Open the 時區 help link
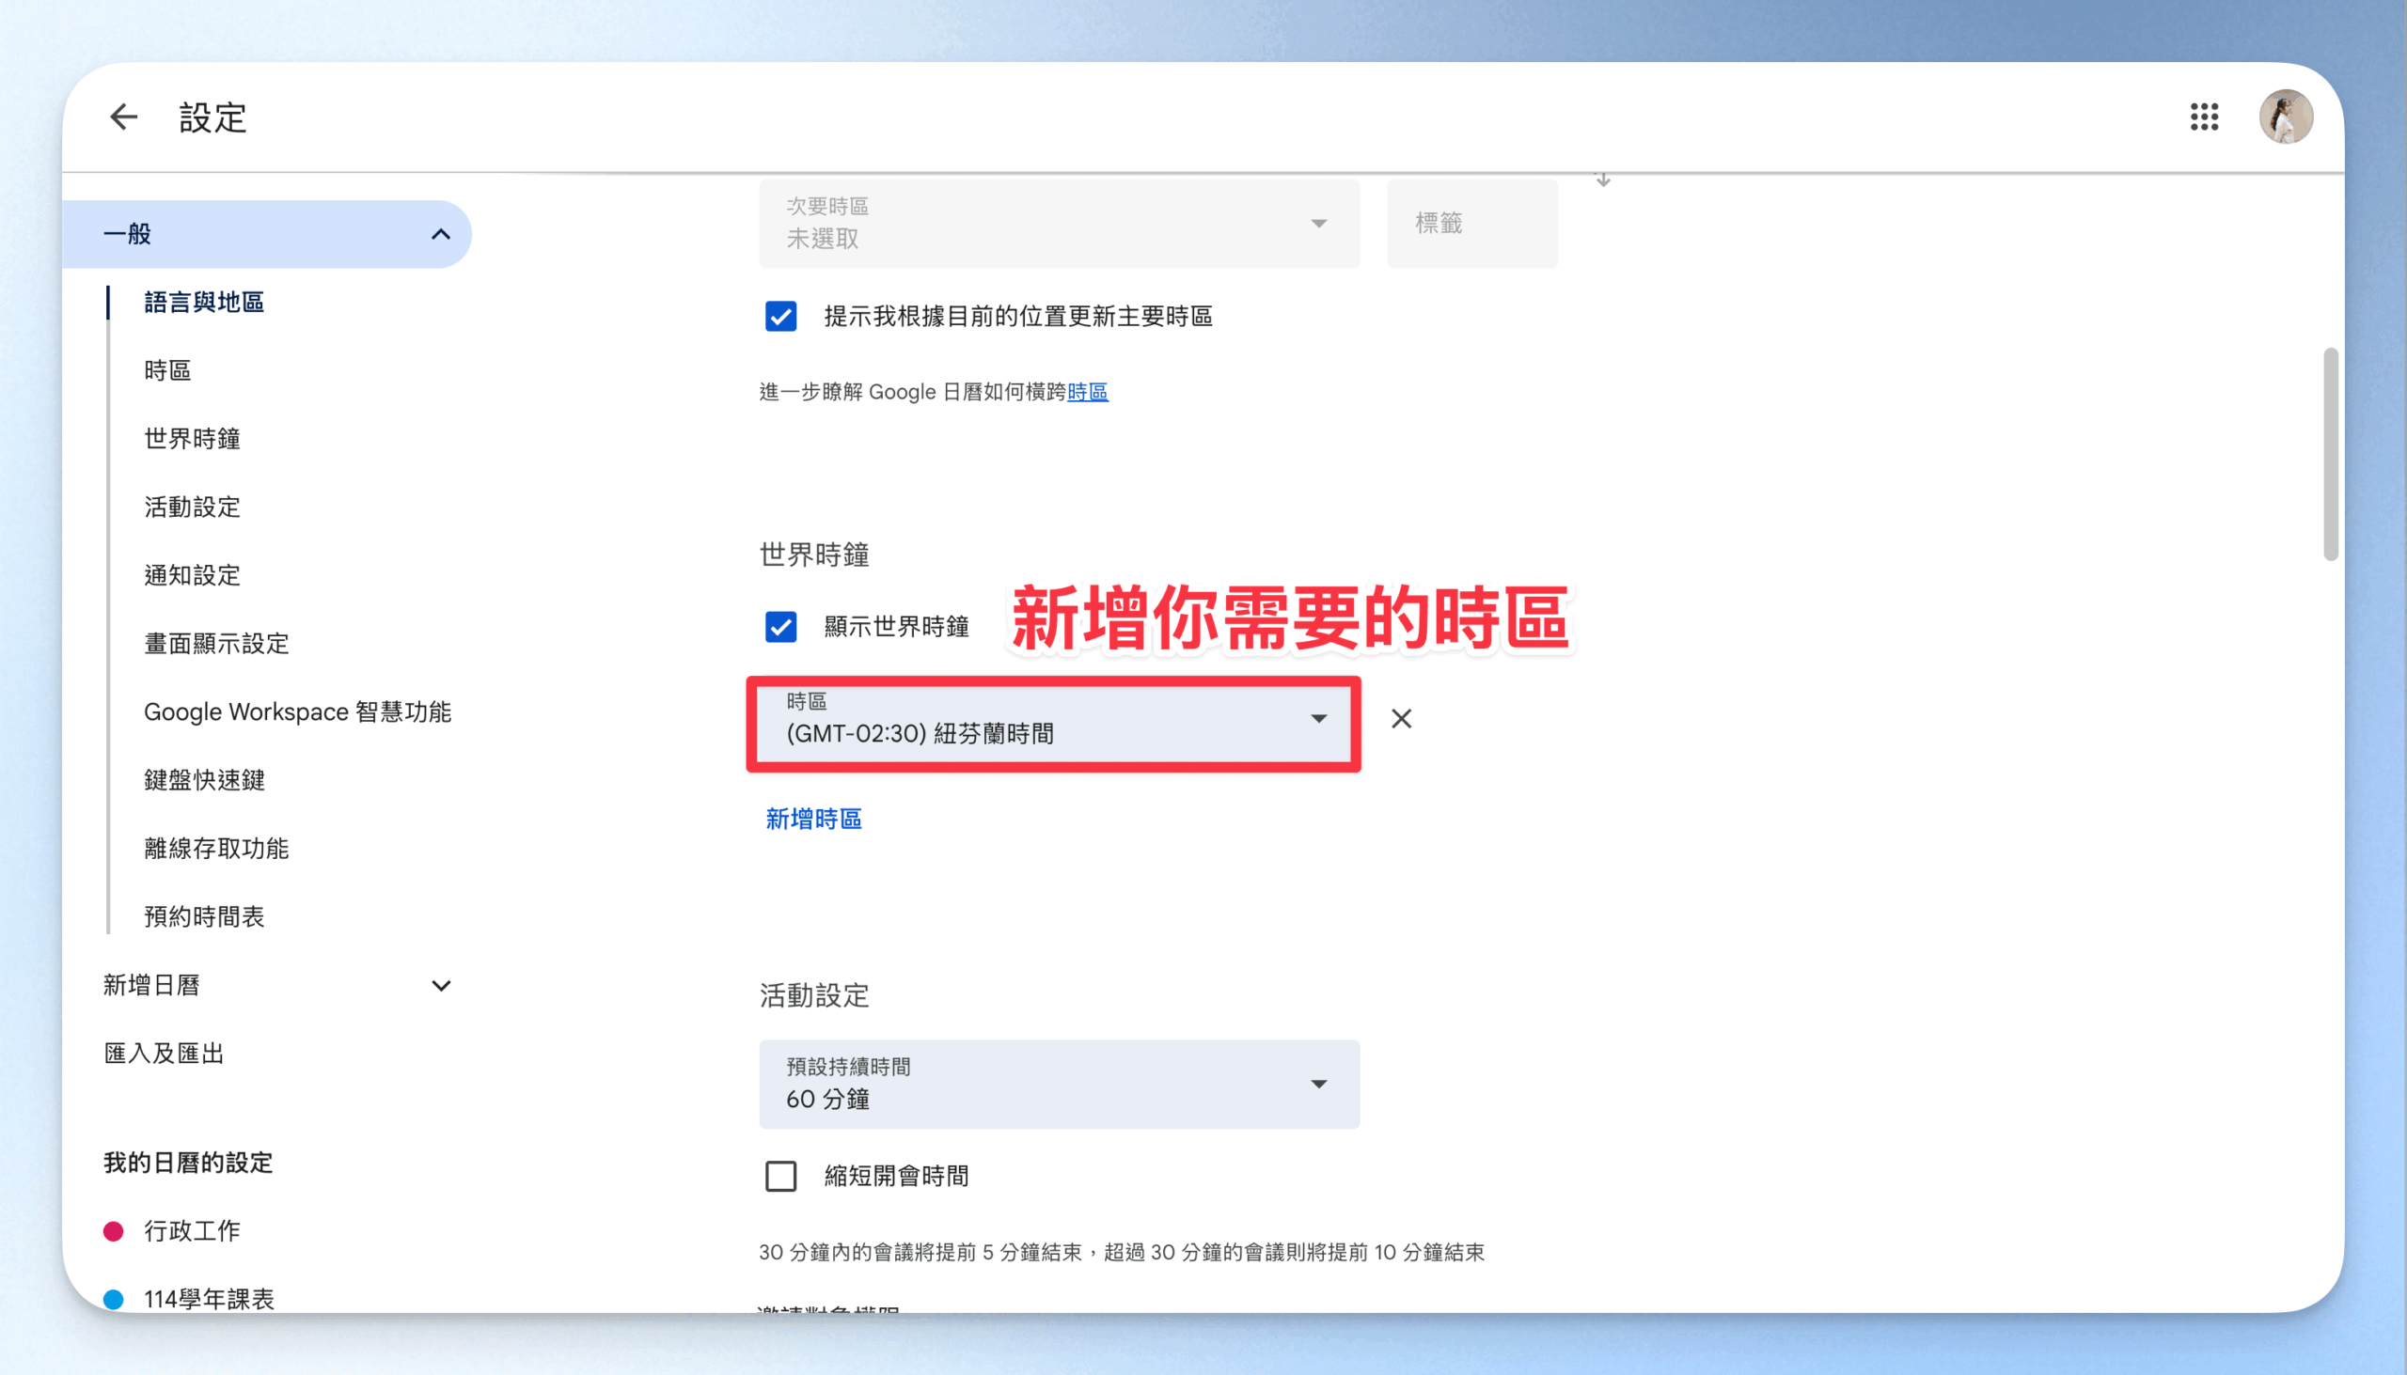The height and width of the screenshot is (1375, 2407). point(1087,392)
